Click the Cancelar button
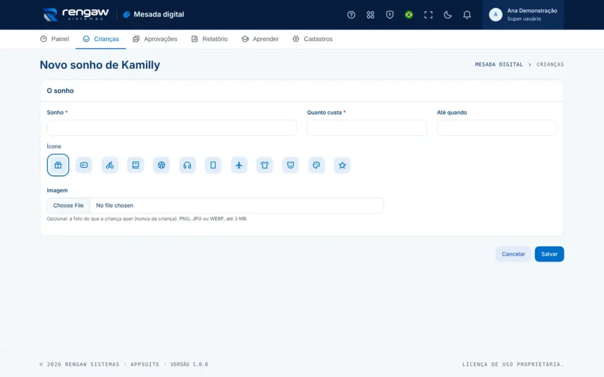This screenshot has width=604, height=377. point(513,254)
